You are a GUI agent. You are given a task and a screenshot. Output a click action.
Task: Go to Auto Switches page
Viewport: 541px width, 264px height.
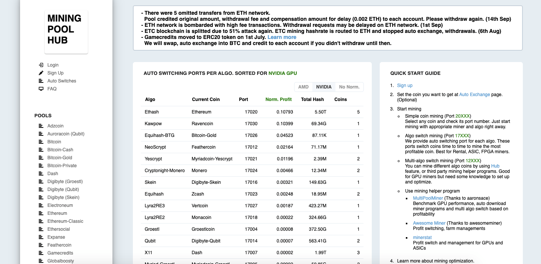click(62, 81)
